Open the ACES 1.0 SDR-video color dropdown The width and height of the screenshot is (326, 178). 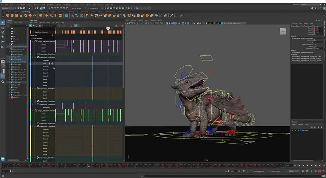(x=235, y=23)
